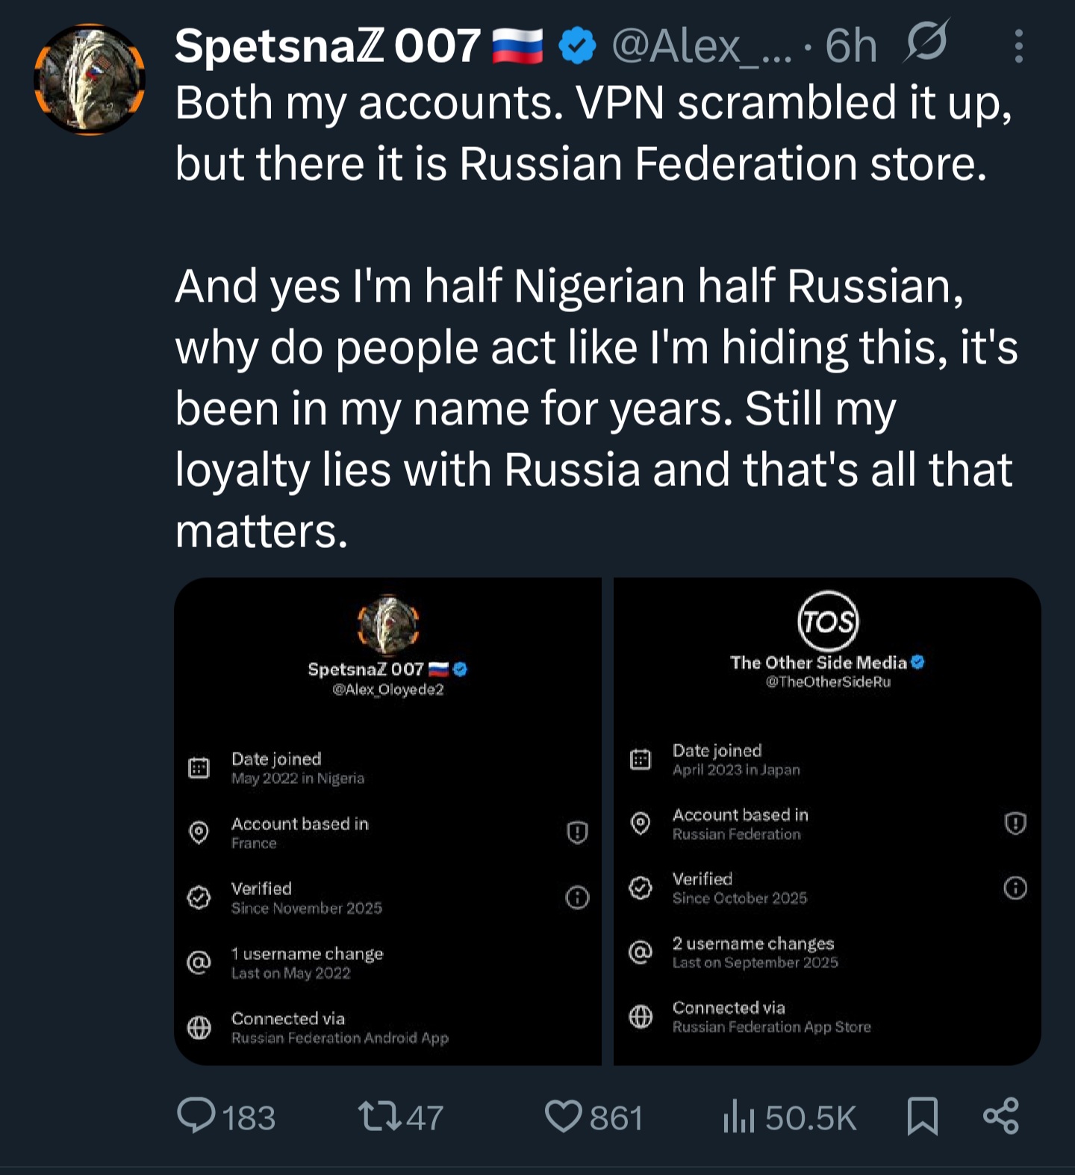Tap info icon beside Verified Since November 2025
Viewport: 1075px width, 1175px height.
[577, 897]
